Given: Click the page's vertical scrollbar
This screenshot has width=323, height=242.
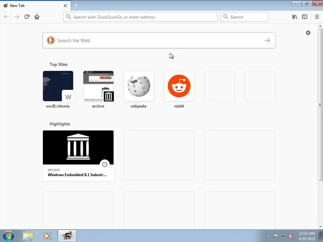Looking at the screenshot, I should click(320, 105).
